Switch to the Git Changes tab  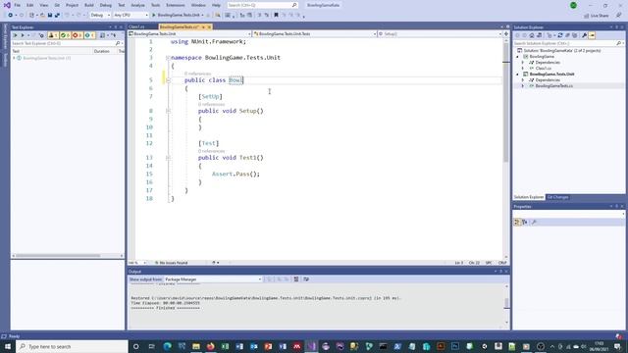[x=557, y=197]
